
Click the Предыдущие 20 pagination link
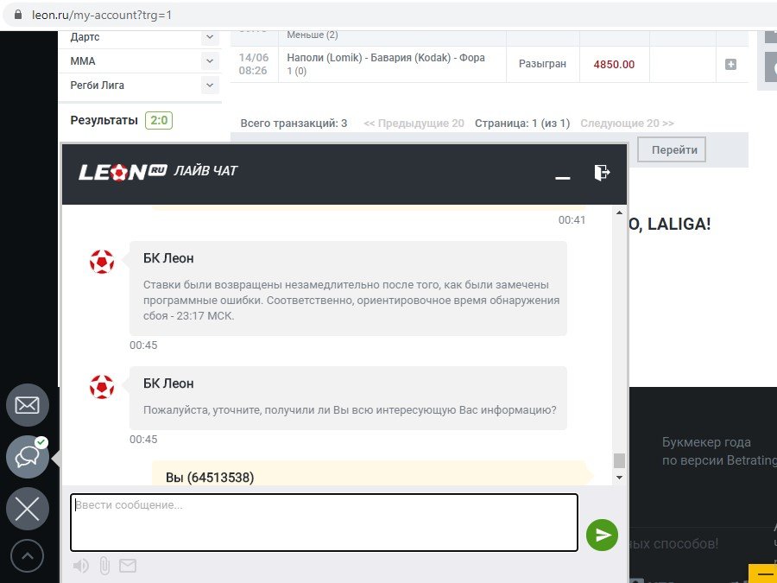point(414,124)
